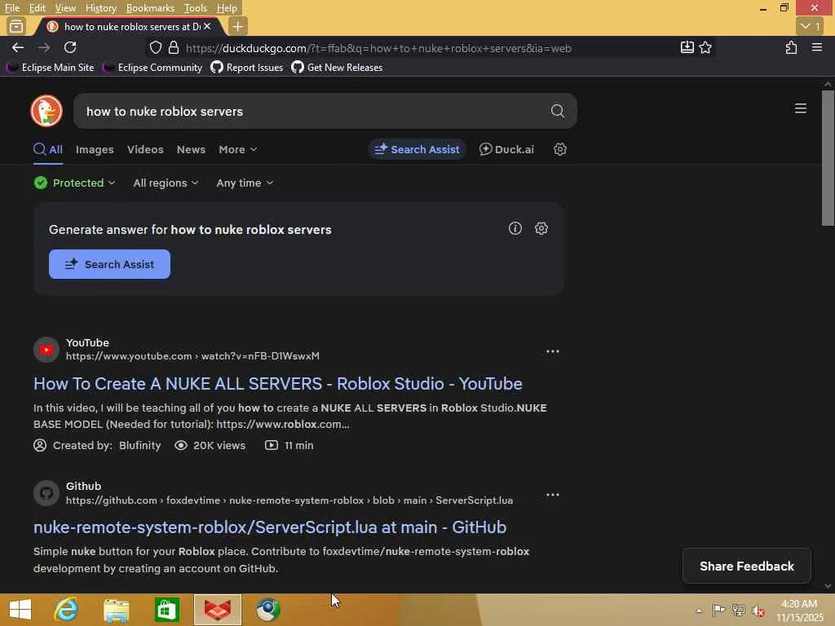Open the Github result three-dot menu
Viewport: 835px width, 626px height.
[552, 495]
